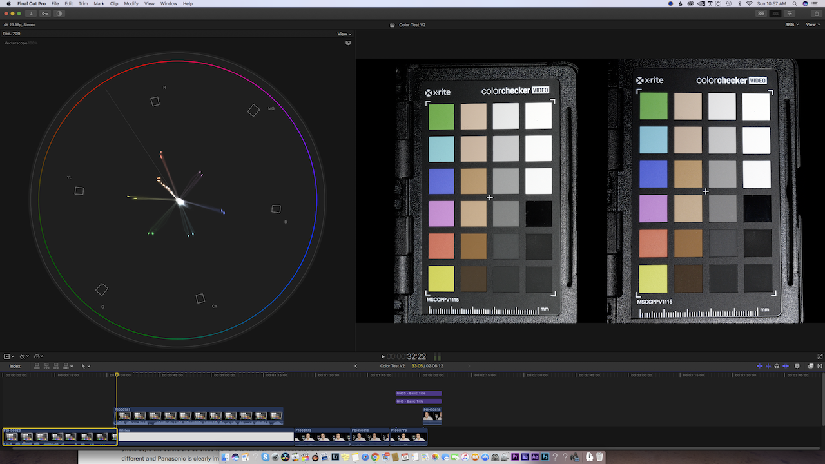This screenshot has width=825, height=464.
Task: Open the Keyword Editor key icon
Action: coord(45,14)
